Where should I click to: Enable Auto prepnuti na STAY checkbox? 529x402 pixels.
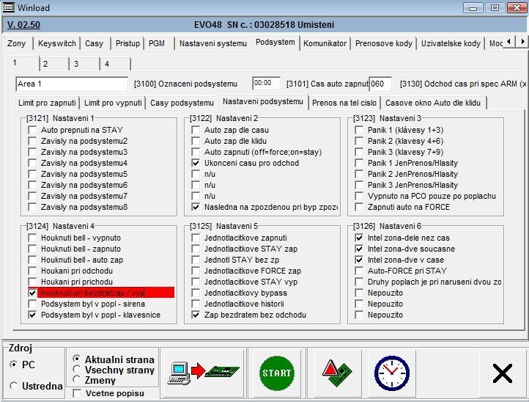coord(32,130)
